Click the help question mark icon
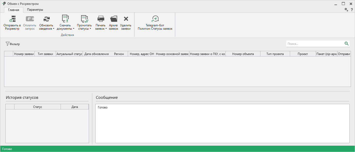Image resolution: width=355 pixels, height=152 pixels. pos(352,10)
